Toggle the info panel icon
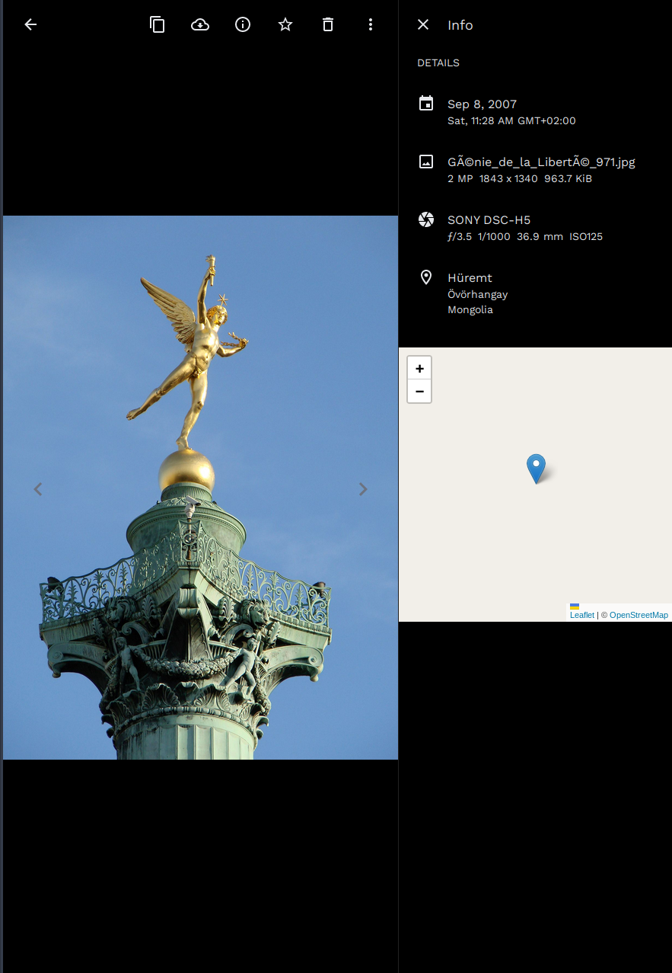Image resolution: width=672 pixels, height=973 pixels. click(x=243, y=24)
